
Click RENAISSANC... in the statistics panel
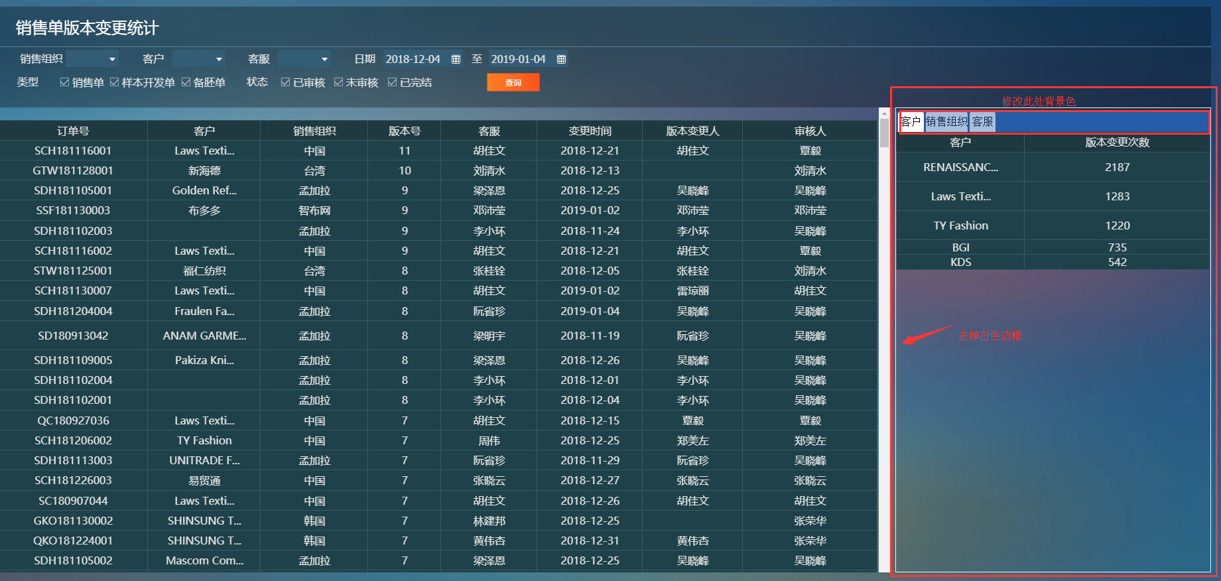pos(960,167)
